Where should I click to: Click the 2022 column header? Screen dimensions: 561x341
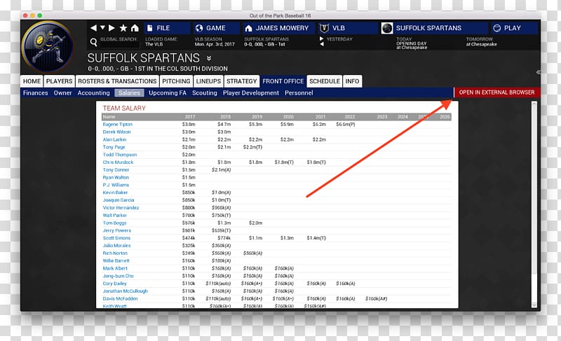pyautogui.click(x=349, y=117)
